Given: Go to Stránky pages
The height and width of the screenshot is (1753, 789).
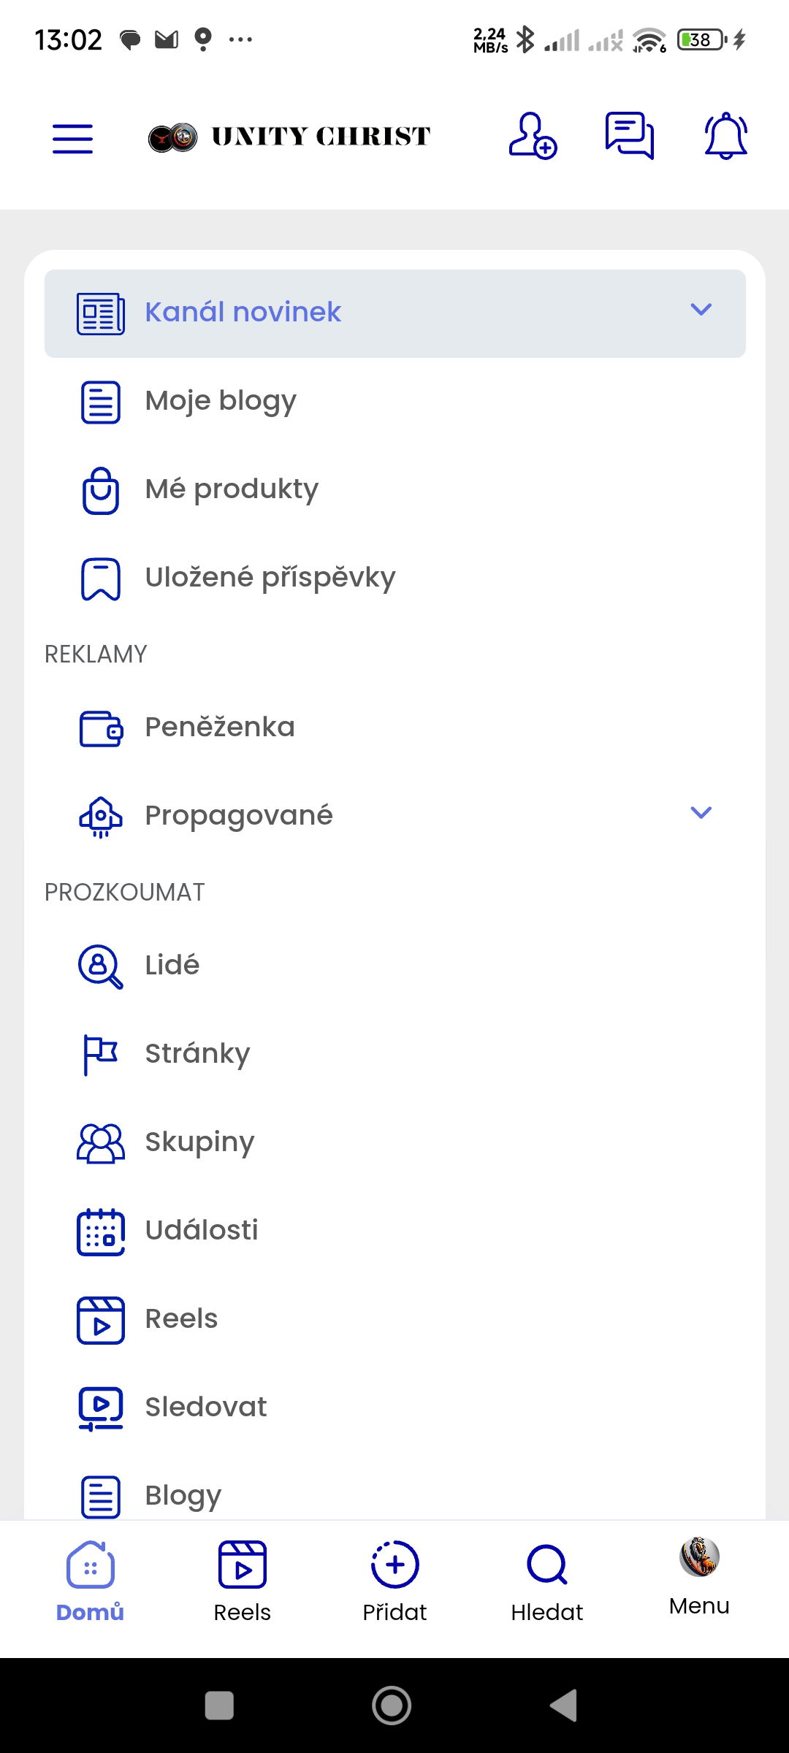Looking at the screenshot, I should (197, 1054).
